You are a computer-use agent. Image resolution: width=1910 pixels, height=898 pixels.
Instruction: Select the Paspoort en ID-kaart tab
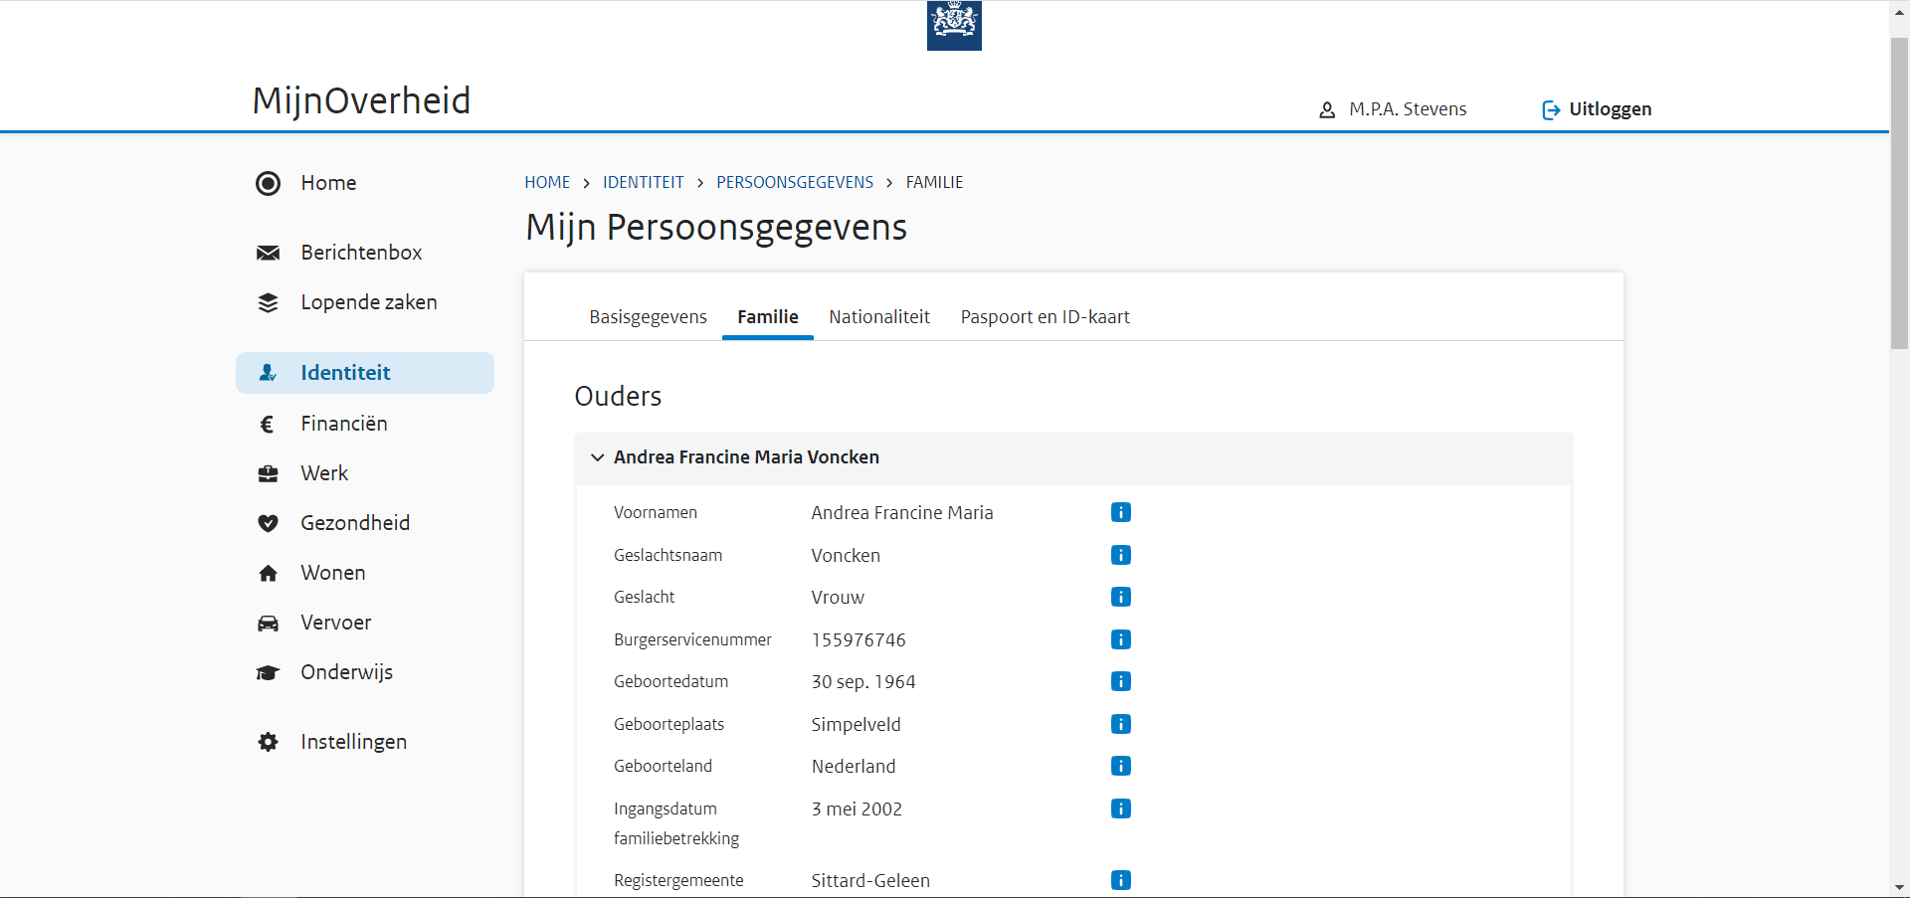click(x=1045, y=317)
